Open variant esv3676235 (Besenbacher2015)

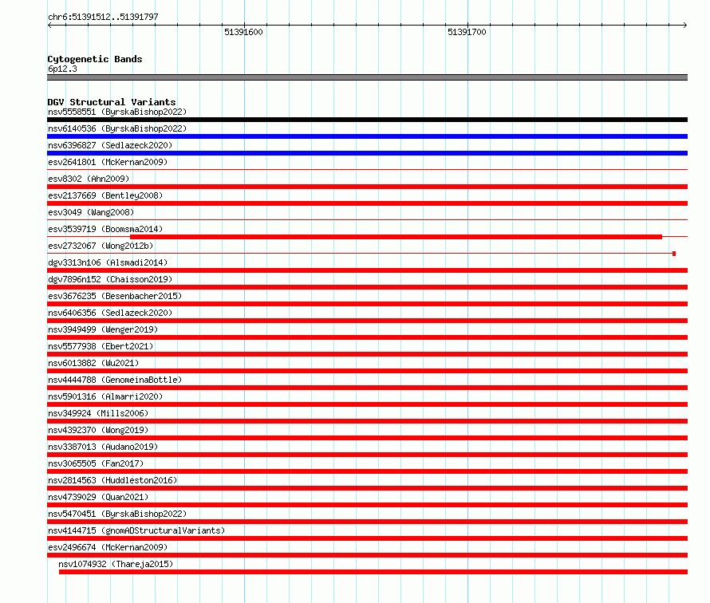[115, 296]
